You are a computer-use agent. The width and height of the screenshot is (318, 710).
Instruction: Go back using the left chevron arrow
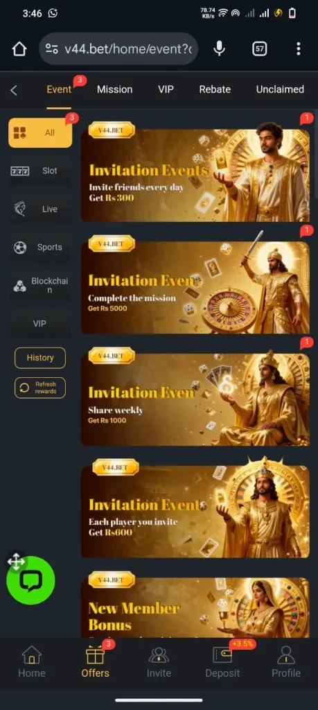[14, 90]
